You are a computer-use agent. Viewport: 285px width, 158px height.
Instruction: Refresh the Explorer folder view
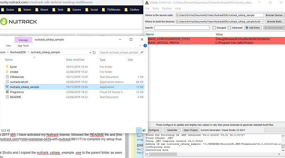pos(94,52)
